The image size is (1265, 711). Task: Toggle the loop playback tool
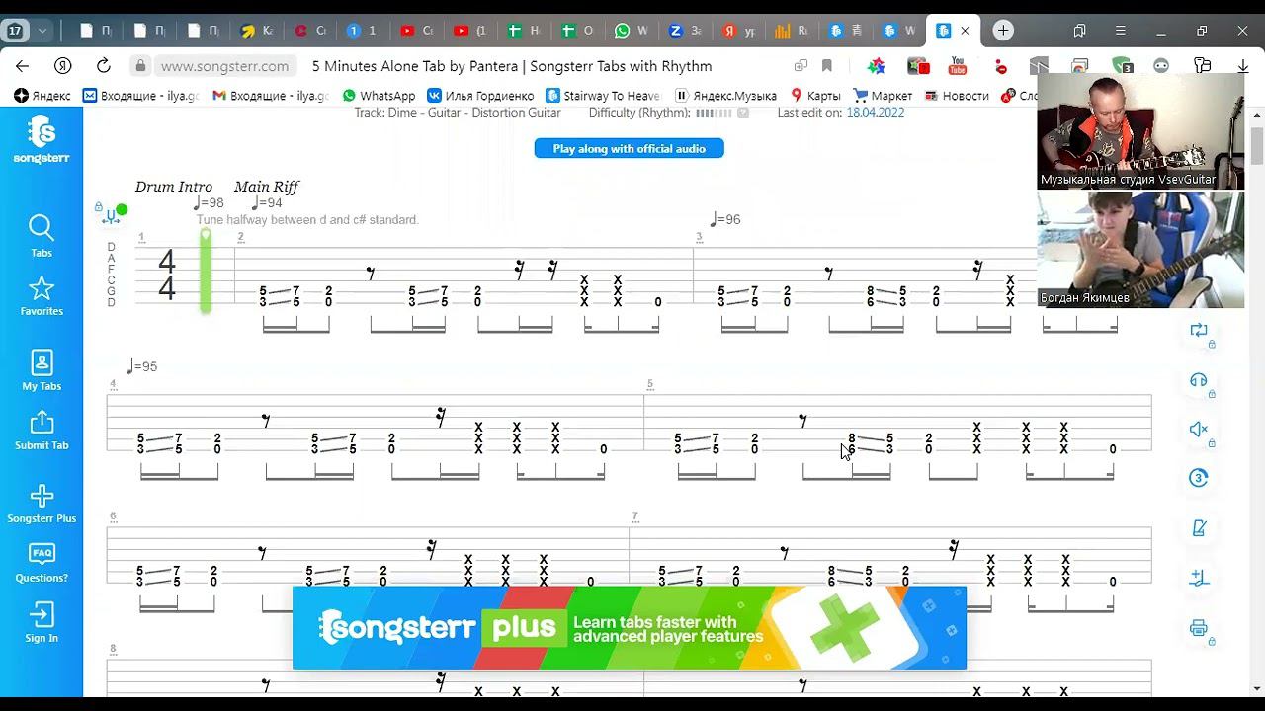(1199, 331)
